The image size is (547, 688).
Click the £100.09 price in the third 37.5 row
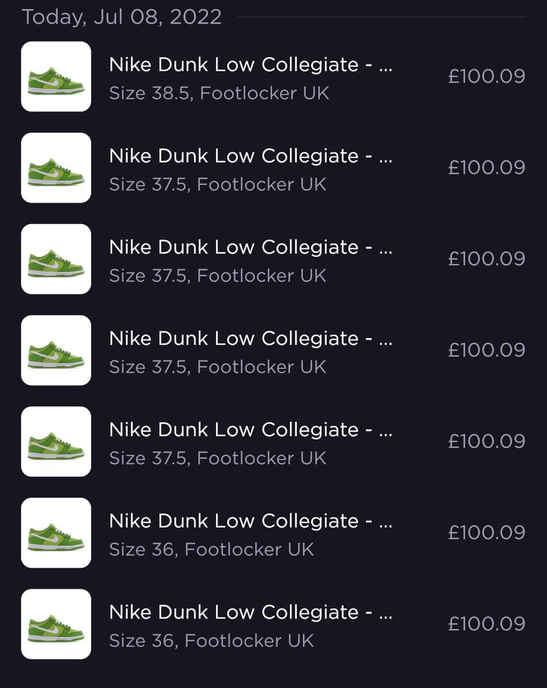click(x=486, y=350)
